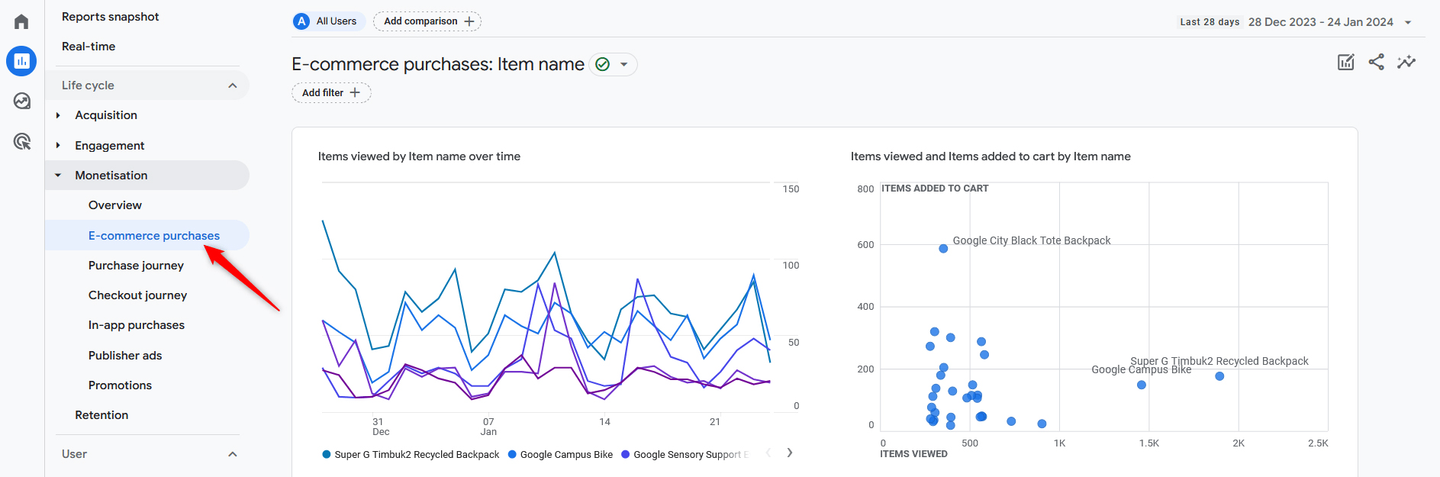Click the Google City Black Tote Backpack data point

[x=943, y=249]
